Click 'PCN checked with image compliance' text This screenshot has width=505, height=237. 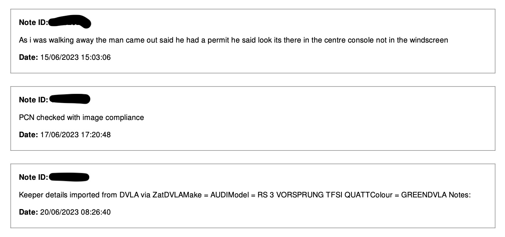coord(81,117)
